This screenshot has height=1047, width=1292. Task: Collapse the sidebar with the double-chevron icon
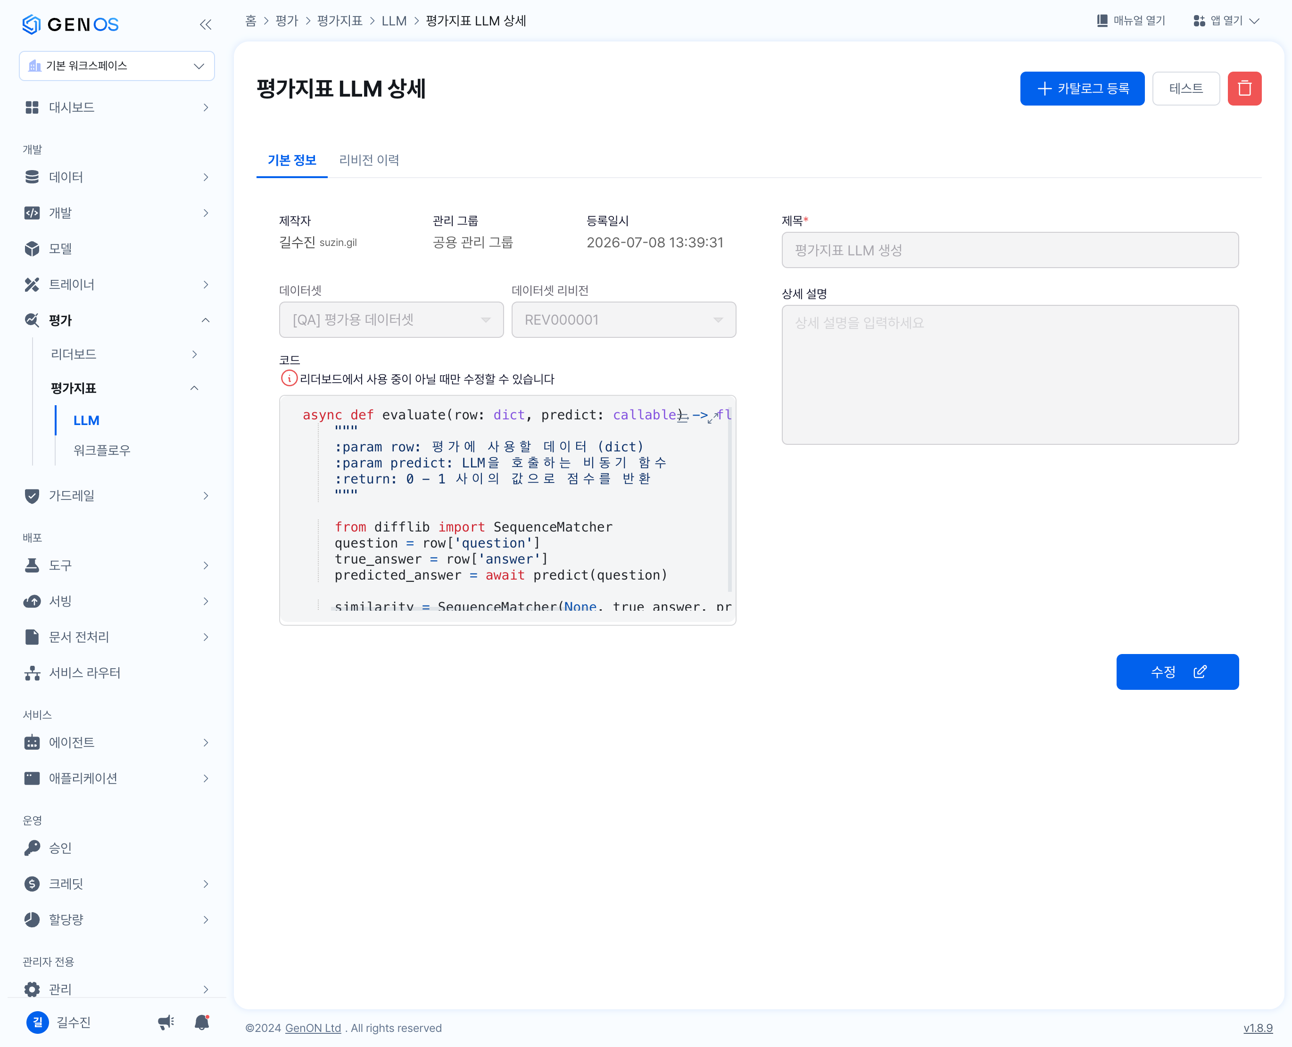pos(206,24)
